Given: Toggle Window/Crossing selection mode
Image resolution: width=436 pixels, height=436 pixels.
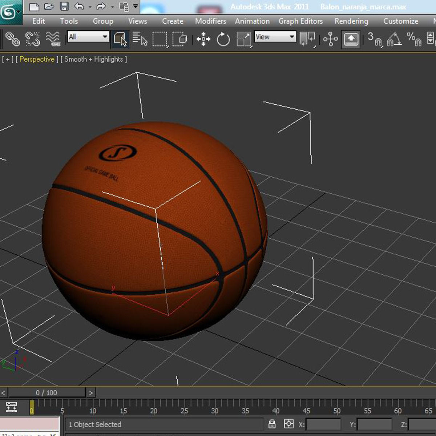Looking at the screenshot, I should [x=180, y=39].
